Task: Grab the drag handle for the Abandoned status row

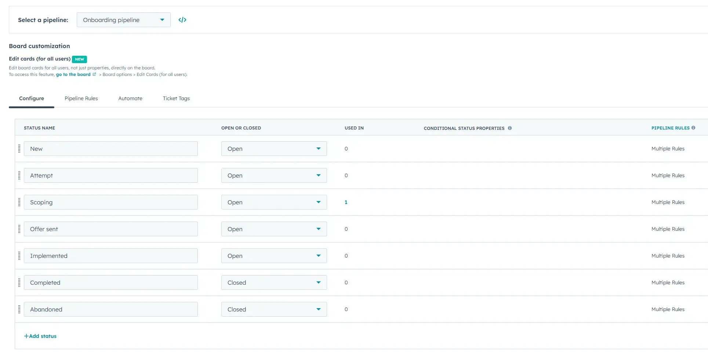Action: tap(19, 309)
